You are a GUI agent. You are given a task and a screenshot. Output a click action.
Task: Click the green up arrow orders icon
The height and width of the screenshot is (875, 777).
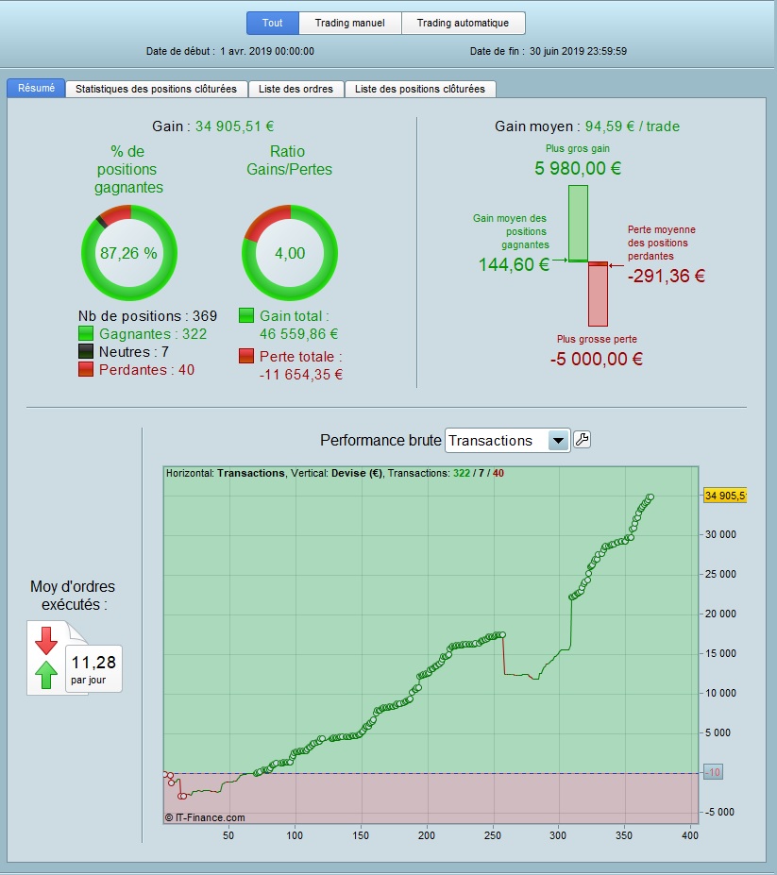46,675
